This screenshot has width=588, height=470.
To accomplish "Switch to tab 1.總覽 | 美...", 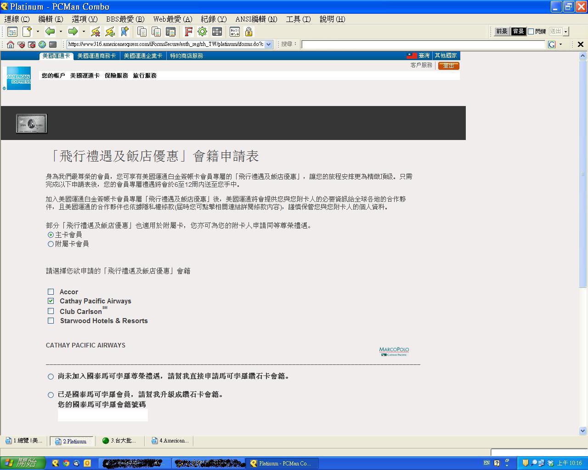I will click(24, 441).
